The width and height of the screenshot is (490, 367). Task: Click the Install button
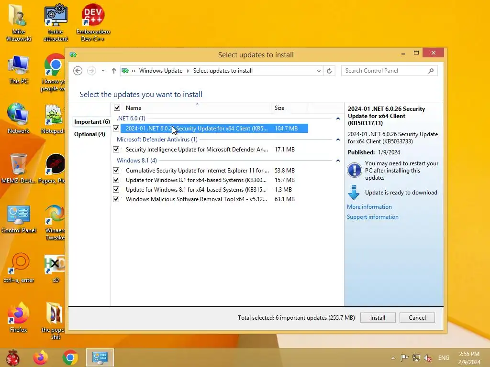click(378, 318)
